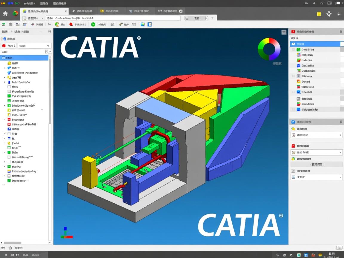Click the wide gray button in lower-right panel
This screenshot has height=258, width=344.
[317, 165]
